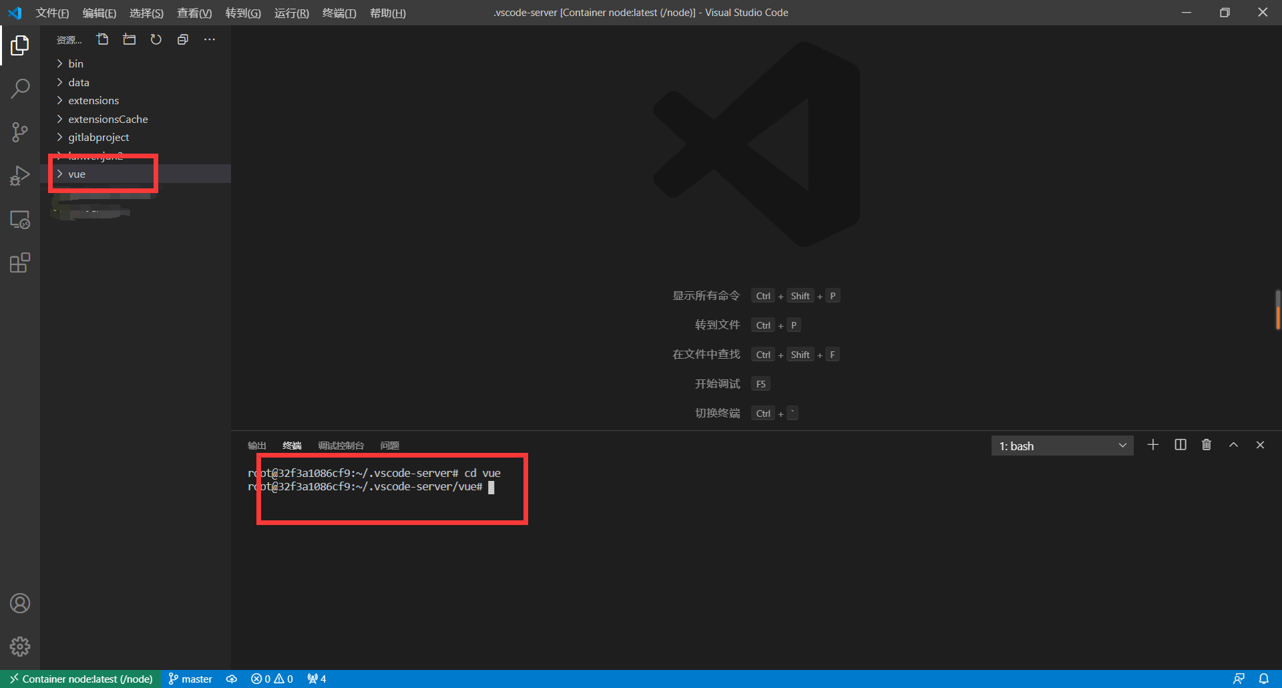Image resolution: width=1282 pixels, height=688 pixels.
Task: Switch to the 调试控制台 panel tab
Action: [x=341, y=446]
